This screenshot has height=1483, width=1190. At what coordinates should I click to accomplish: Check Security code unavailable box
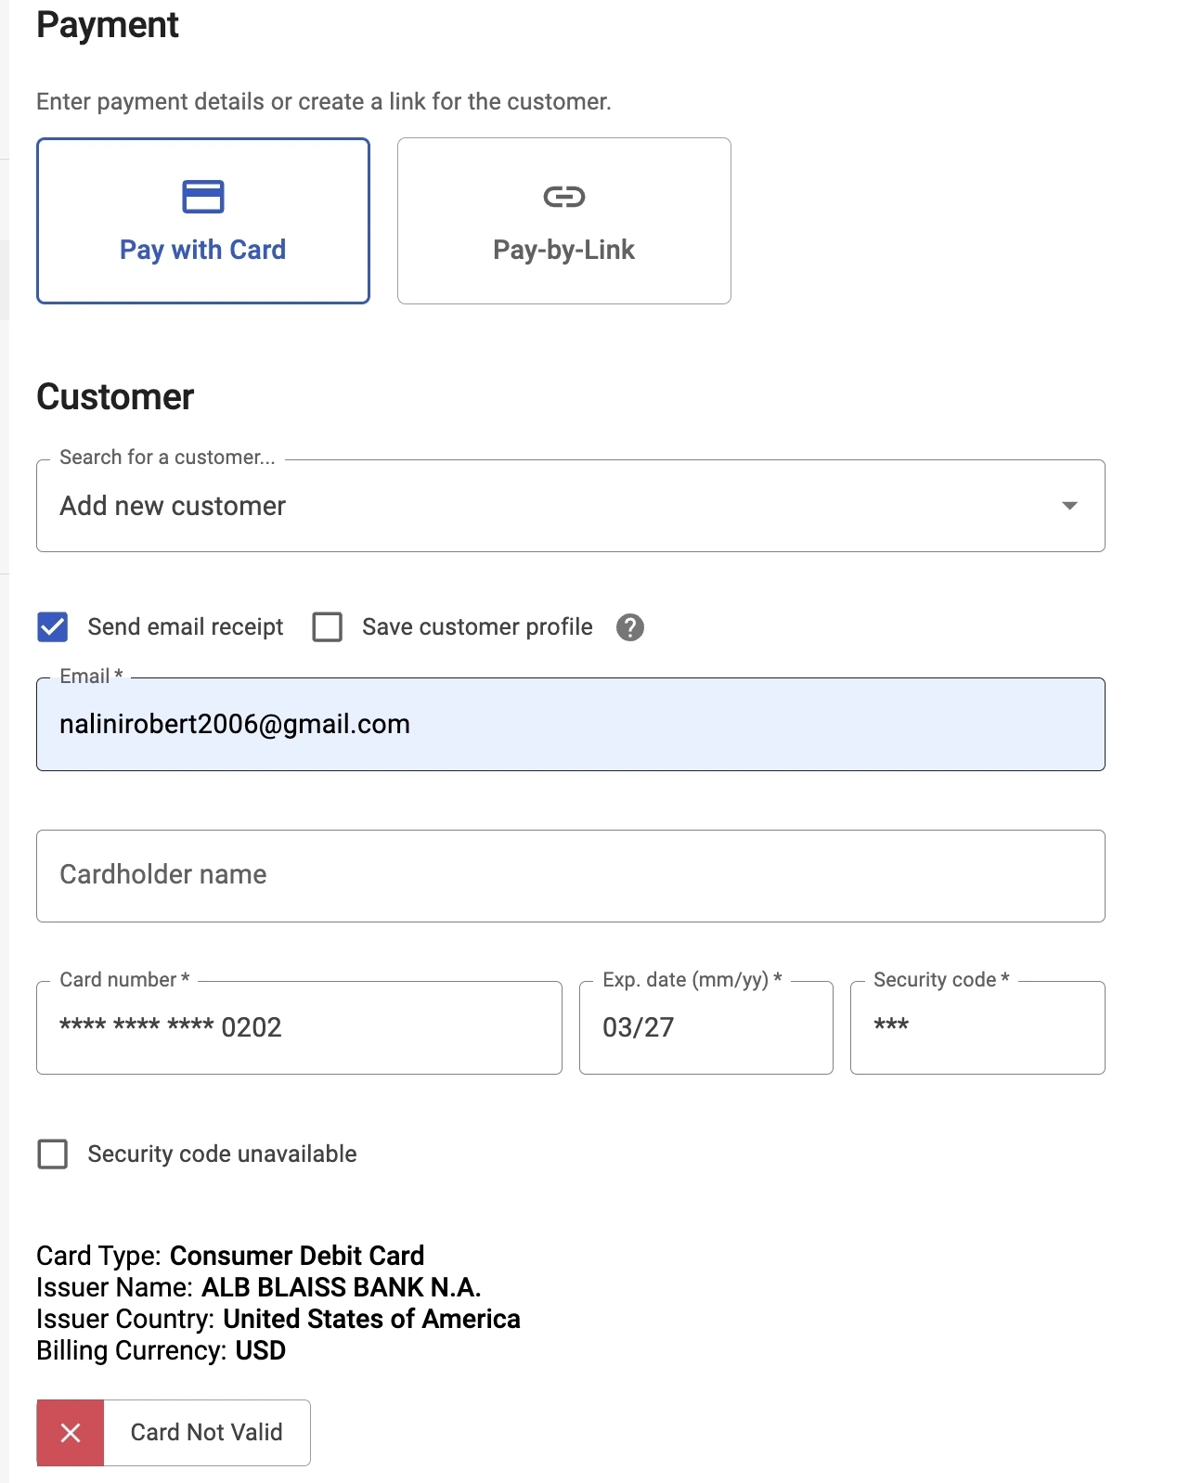[x=53, y=1154]
